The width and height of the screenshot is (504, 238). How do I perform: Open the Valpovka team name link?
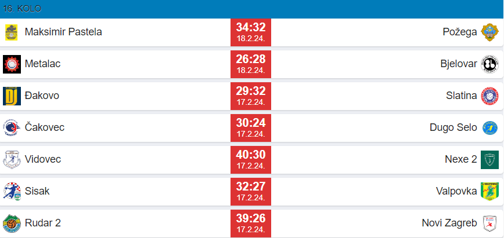[456, 191]
